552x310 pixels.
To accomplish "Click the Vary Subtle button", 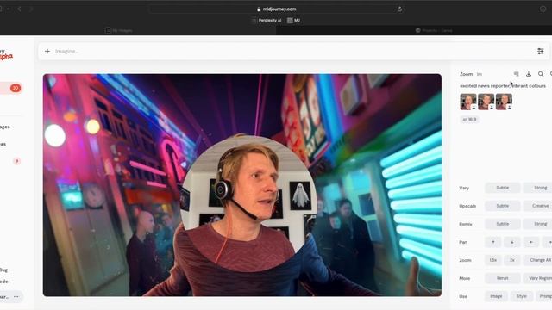I will pyautogui.click(x=502, y=188).
